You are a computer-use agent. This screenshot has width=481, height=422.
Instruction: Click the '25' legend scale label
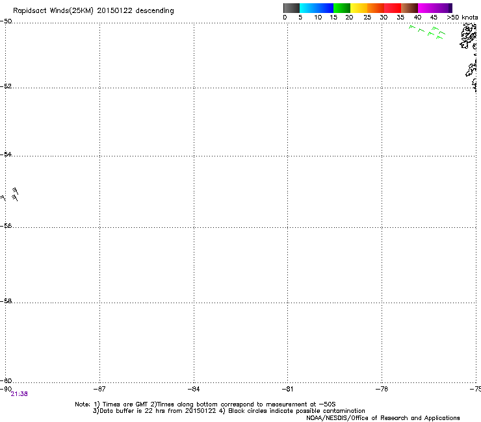coord(367,18)
